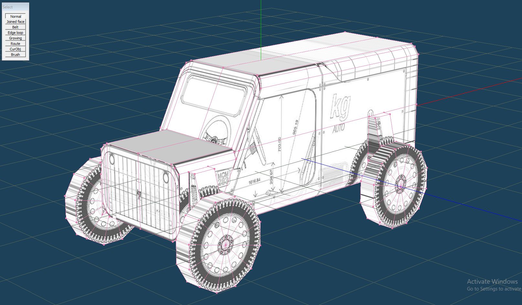The image size is (522, 305).
Task: Enable Belt selection mode
Action: 16,27
